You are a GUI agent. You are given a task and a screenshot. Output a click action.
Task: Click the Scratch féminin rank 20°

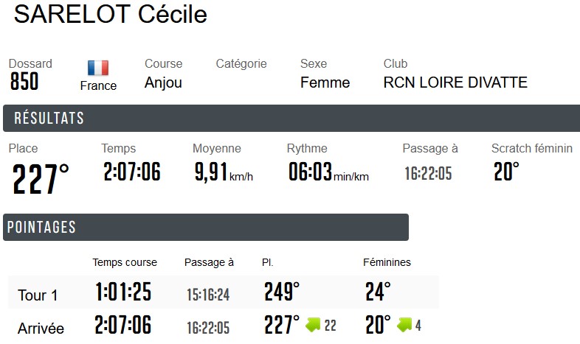[x=506, y=172]
